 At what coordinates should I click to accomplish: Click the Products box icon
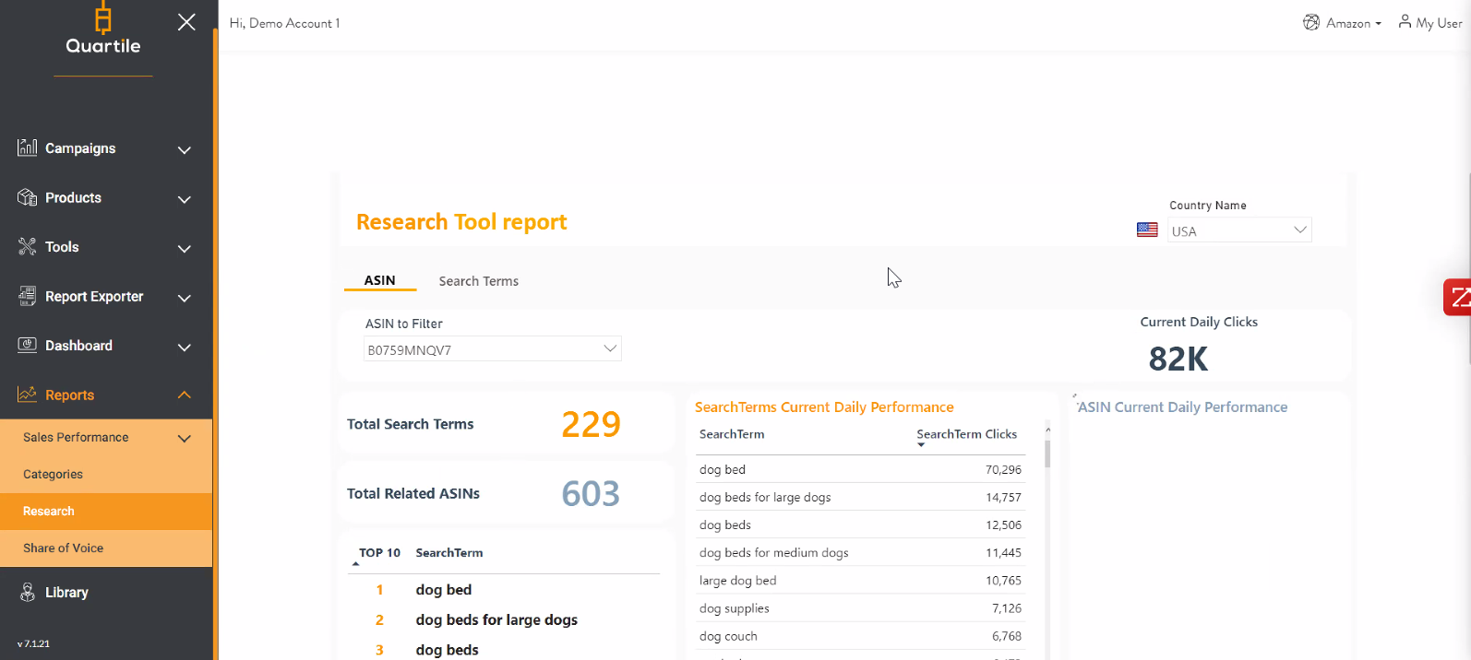[28, 197]
